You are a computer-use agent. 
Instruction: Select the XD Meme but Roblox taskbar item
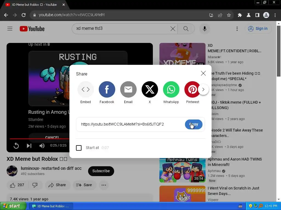tap(51, 206)
